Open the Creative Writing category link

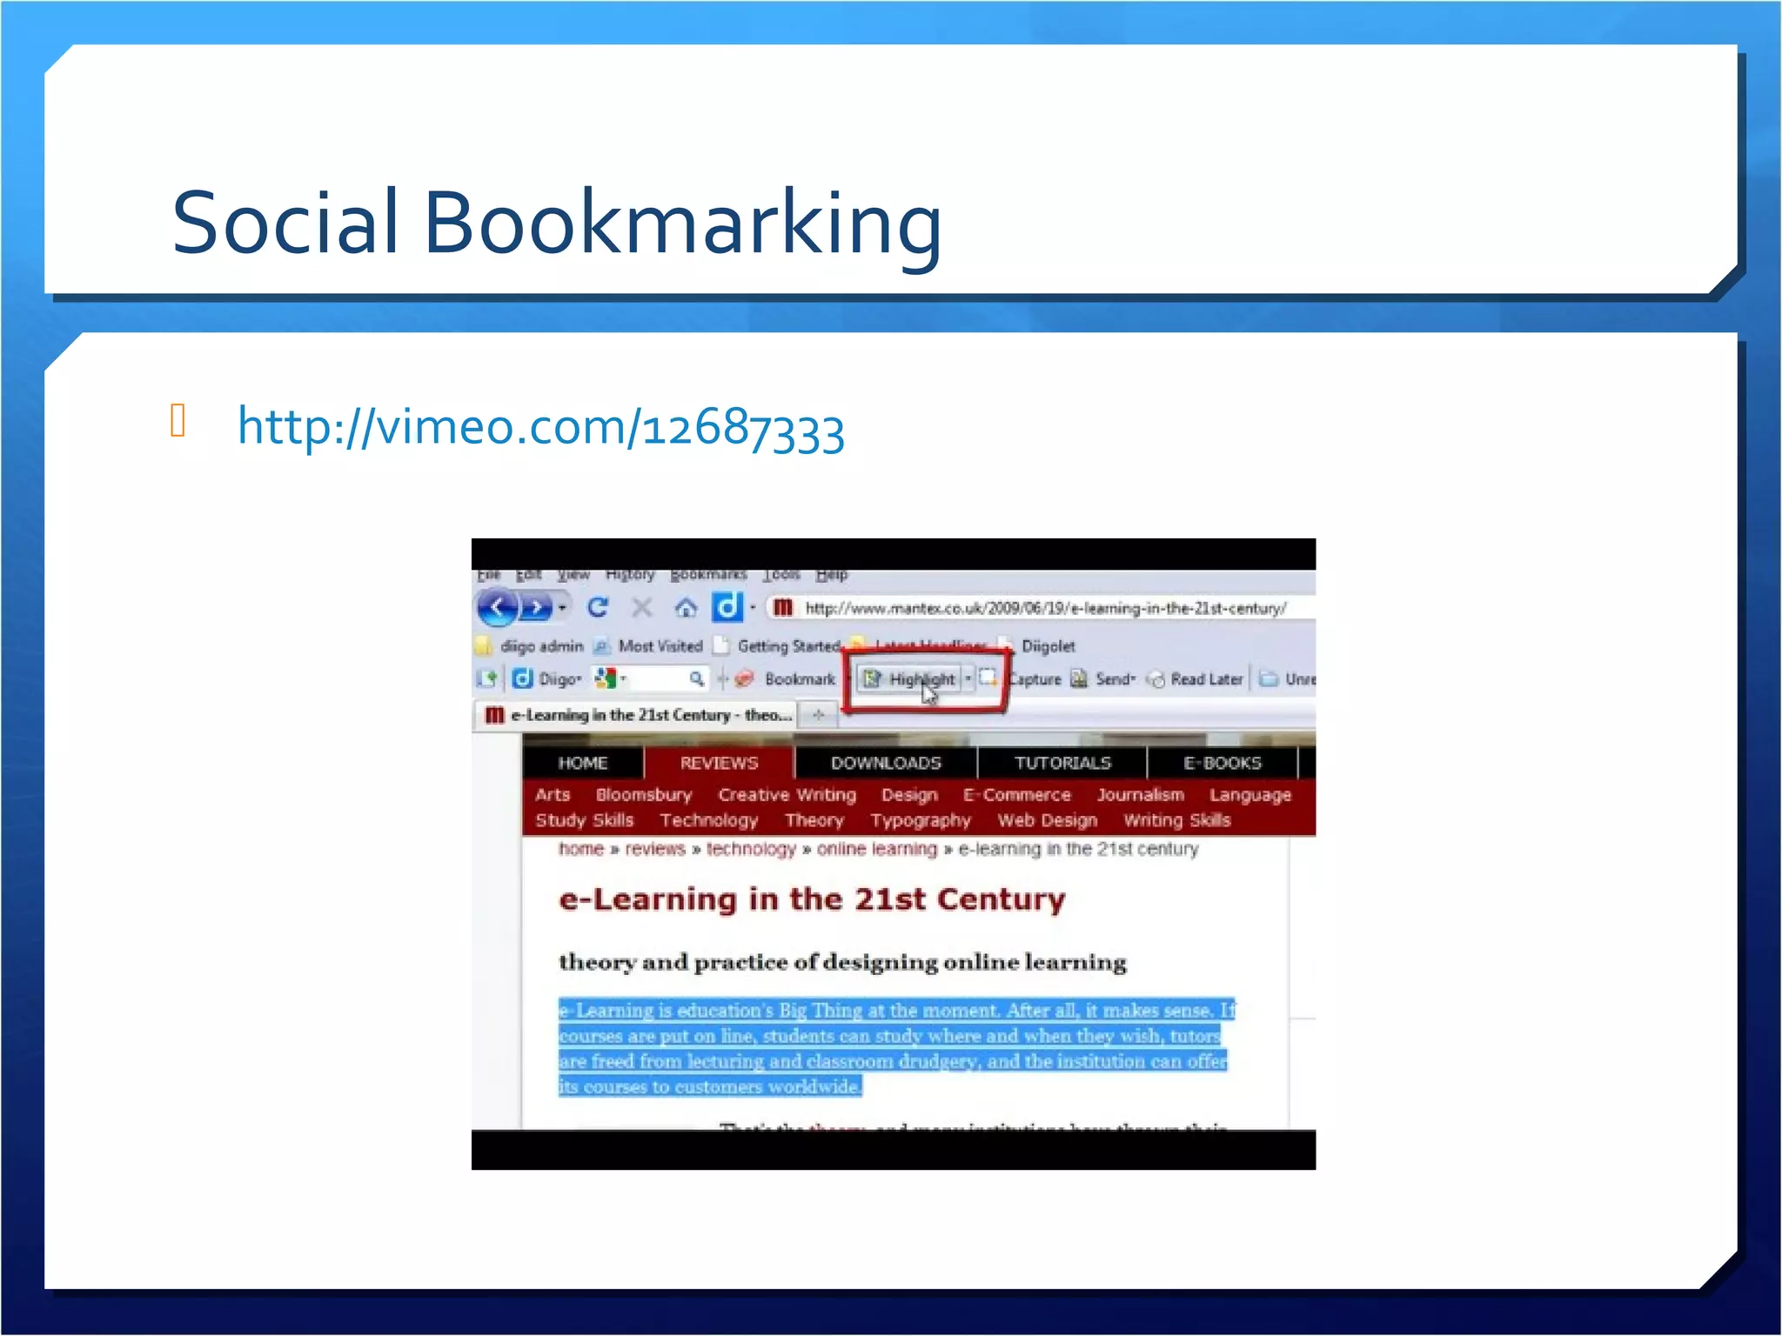[x=787, y=795]
